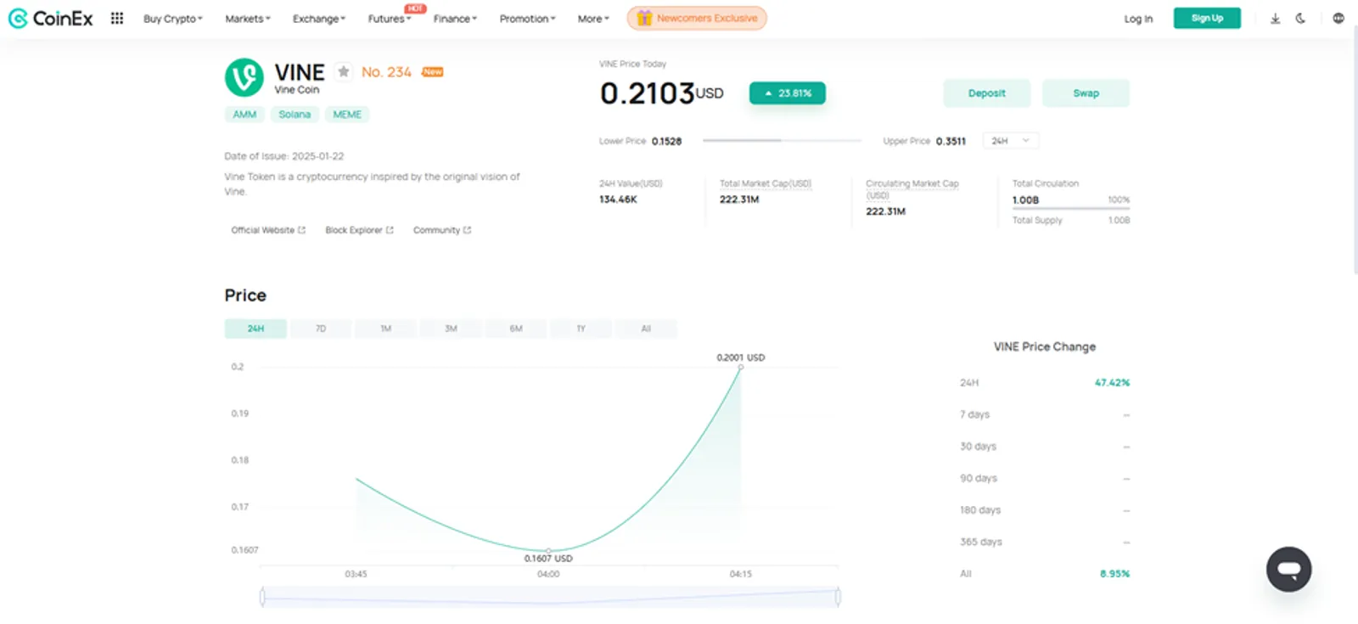Toggle dark mode moon icon

[x=1300, y=18]
